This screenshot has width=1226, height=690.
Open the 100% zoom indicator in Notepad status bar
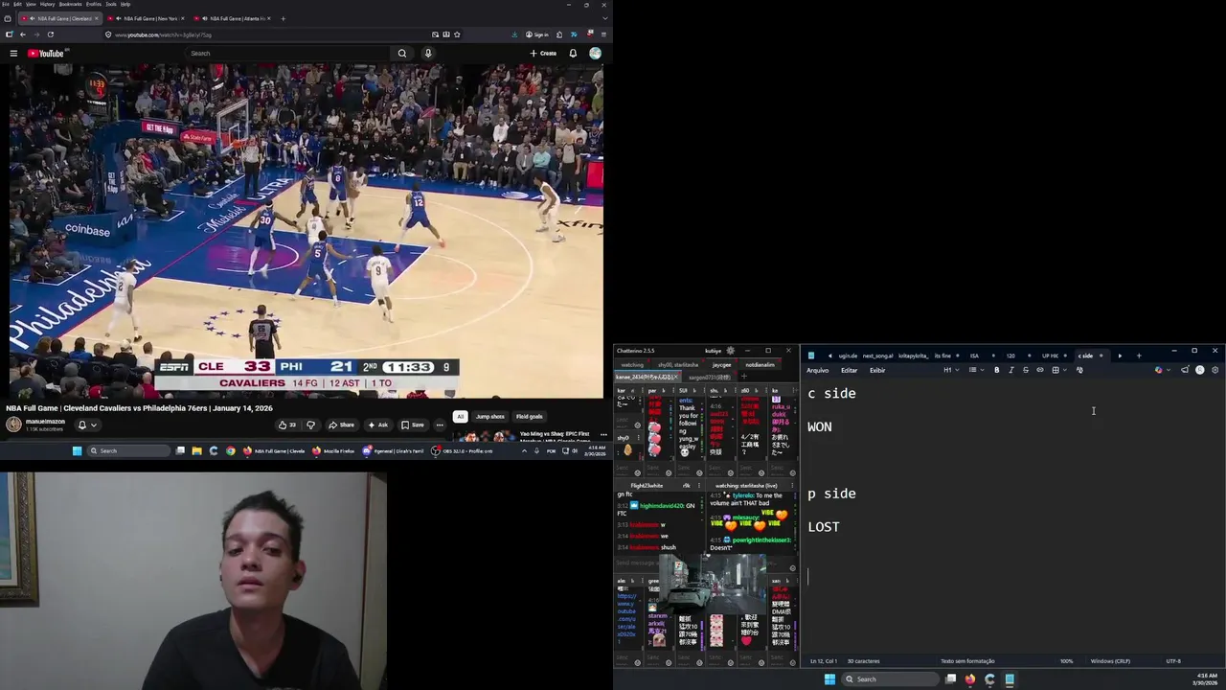[1066, 661]
